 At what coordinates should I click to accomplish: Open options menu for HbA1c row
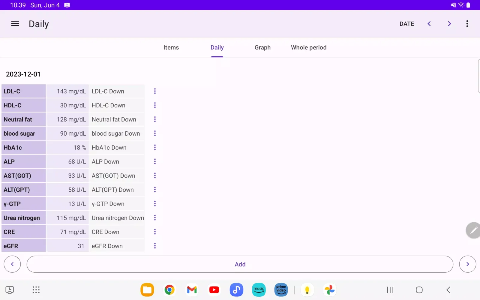pos(155,147)
